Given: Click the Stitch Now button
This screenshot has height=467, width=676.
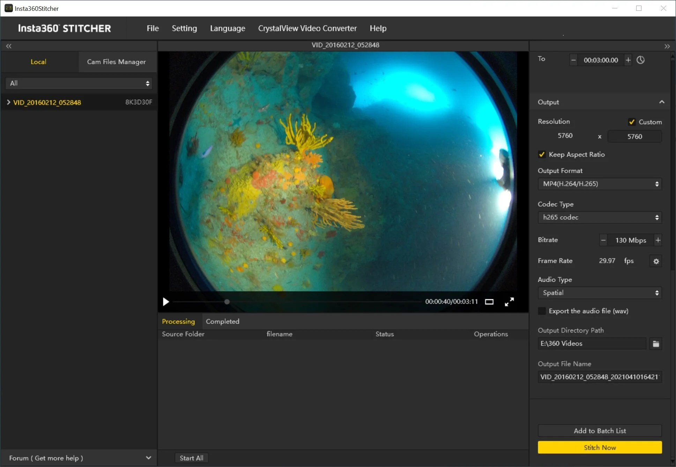Looking at the screenshot, I should pyautogui.click(x=600, y=447).
